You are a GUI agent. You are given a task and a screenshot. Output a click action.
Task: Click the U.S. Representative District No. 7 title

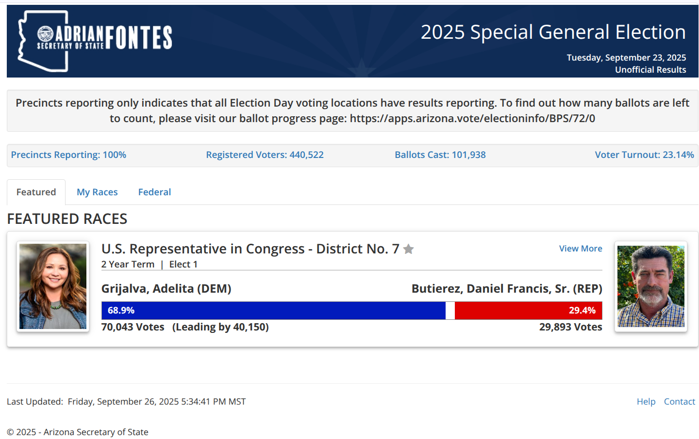[250, 249]
